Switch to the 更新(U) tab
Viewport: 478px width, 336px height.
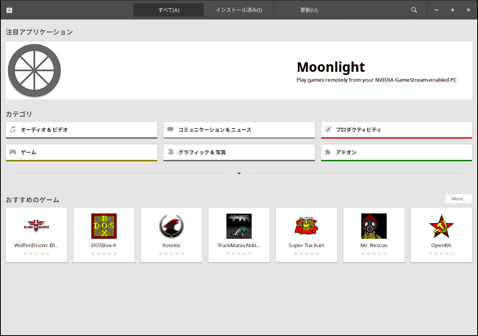point(309,10)
